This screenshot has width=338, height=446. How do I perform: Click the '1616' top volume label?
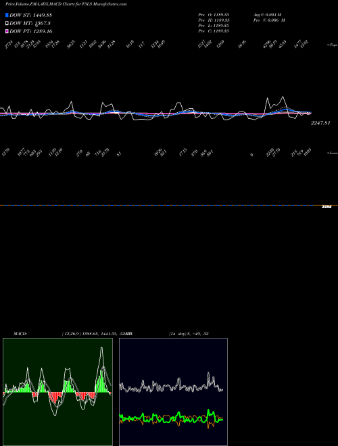coord(242,45)
